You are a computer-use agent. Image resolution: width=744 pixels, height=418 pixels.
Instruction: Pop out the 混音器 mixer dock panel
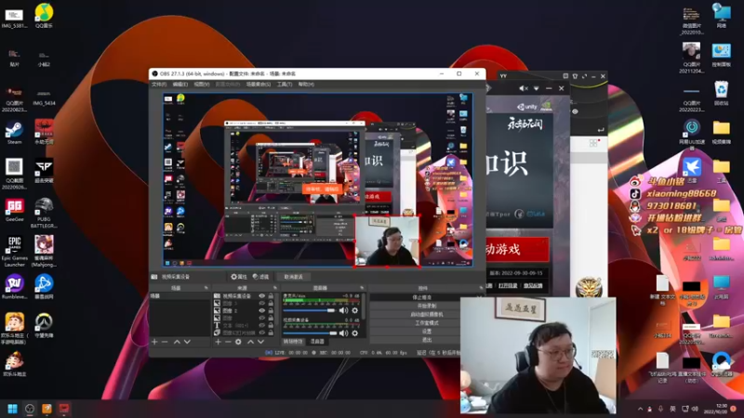pyautogui.click(x=362, y=288)
